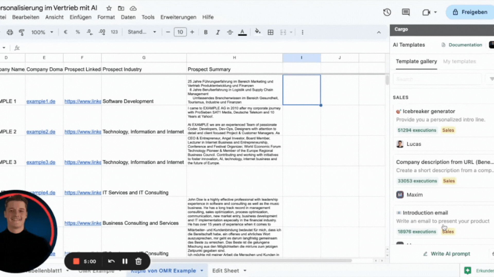The height and width of the screenshot is (277, 494).
Task: Open the toolbar three-dot overflow menu
Action: 302,32
